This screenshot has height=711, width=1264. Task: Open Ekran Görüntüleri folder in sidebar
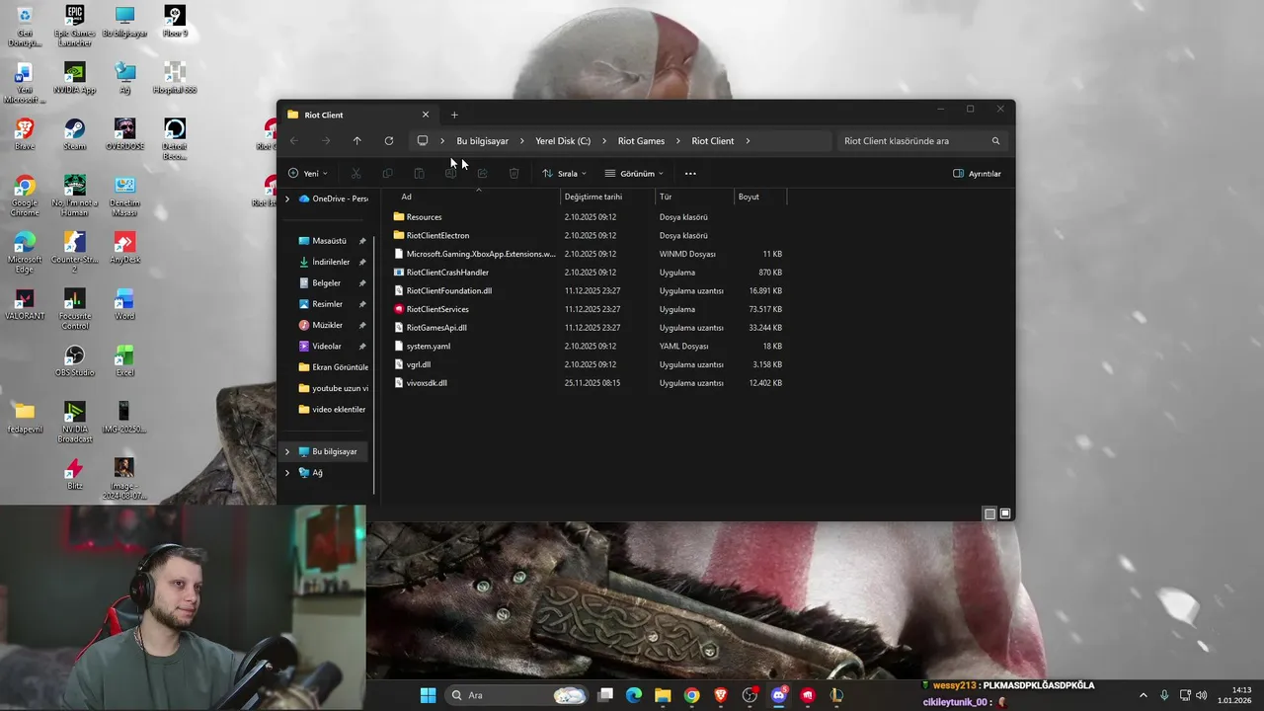(x=334, y=367)
